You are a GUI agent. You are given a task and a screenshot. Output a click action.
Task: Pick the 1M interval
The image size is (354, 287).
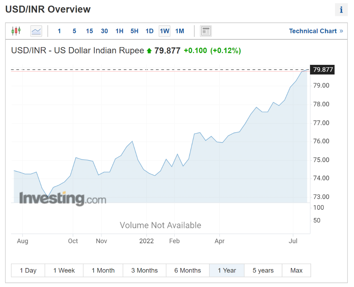tap(179, 31)
